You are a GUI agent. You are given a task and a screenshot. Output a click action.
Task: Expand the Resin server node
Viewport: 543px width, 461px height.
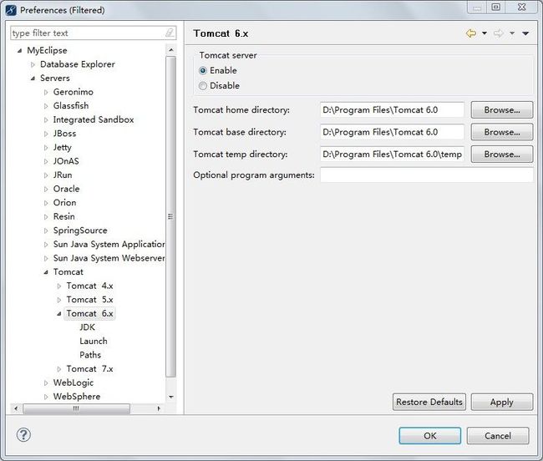[46, 216]
